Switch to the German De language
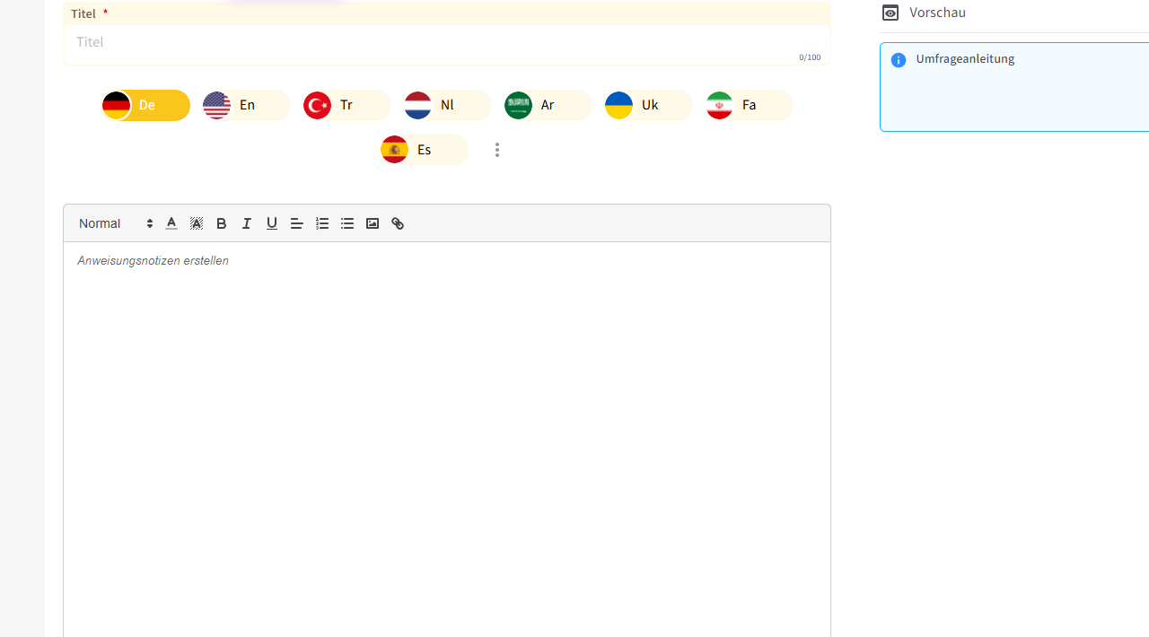 [x=145, y=105]
